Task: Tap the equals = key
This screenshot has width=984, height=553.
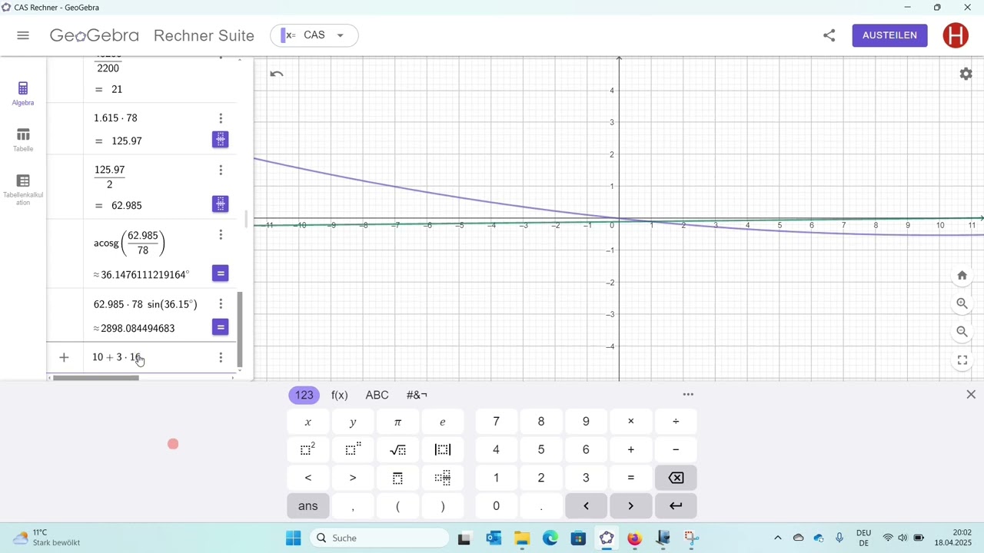Action: [x=630, y=478]
